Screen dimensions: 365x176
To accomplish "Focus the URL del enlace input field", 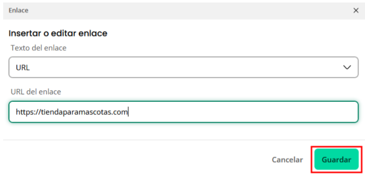I will click(x=184, y=112).
